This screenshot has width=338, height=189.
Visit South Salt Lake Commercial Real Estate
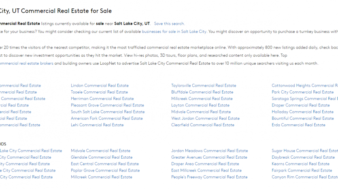[108, 112]
